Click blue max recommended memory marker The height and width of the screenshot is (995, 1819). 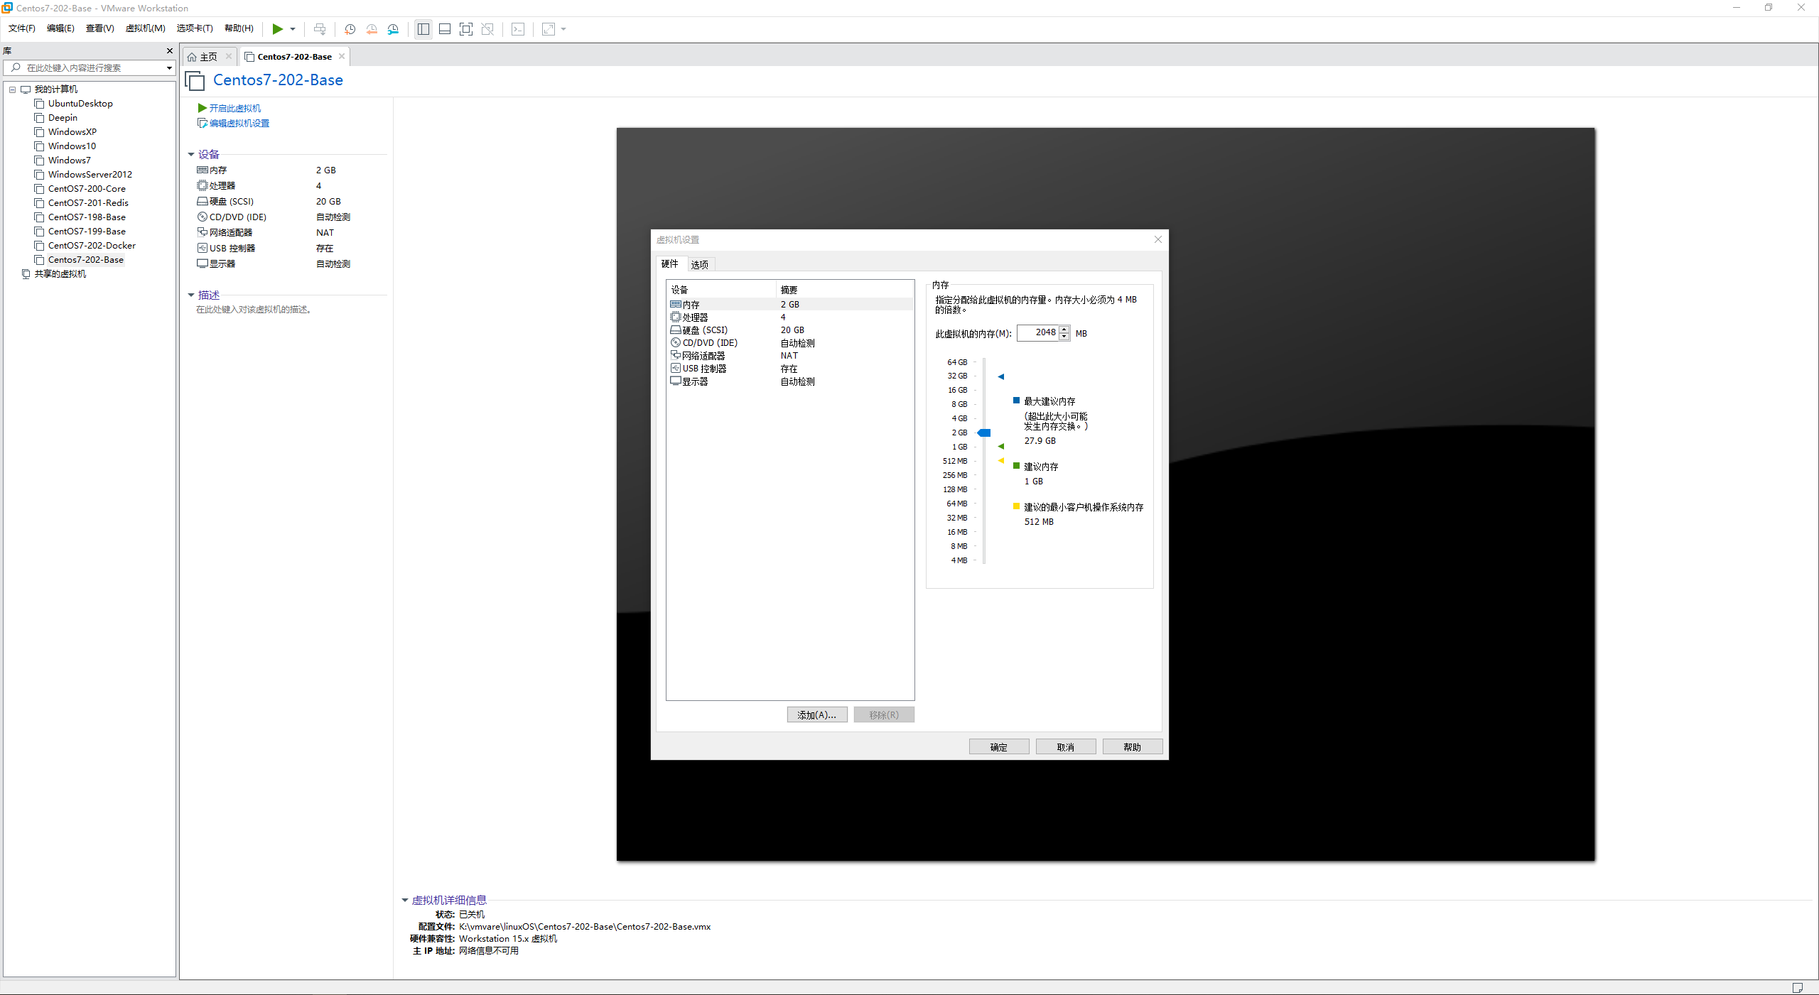[1001, 376]
